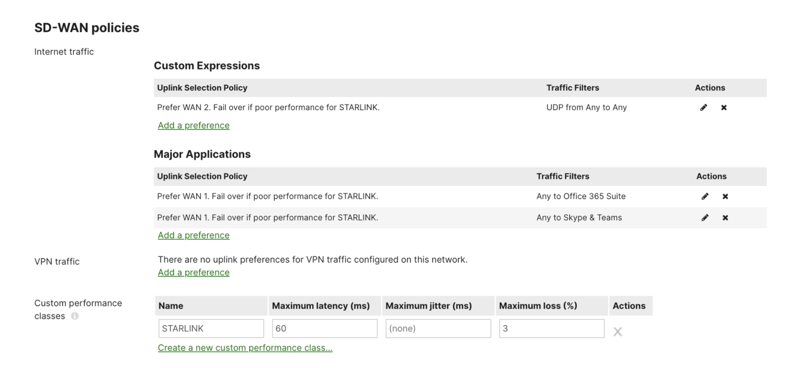This screenshot has width=803, height=368.
Task: Select the Maximum loss field showing 3
Action: click(x=551, y=328)
